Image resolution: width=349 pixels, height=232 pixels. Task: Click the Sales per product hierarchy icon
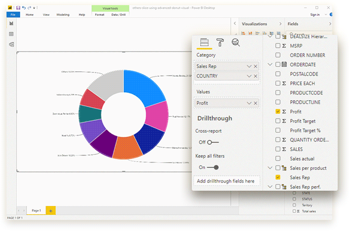[x=284, y=168]
